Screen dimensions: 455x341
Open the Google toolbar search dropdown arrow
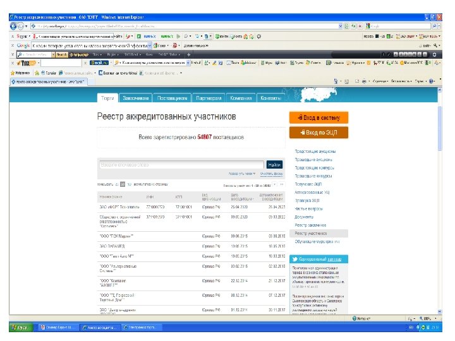pos(150,45)
